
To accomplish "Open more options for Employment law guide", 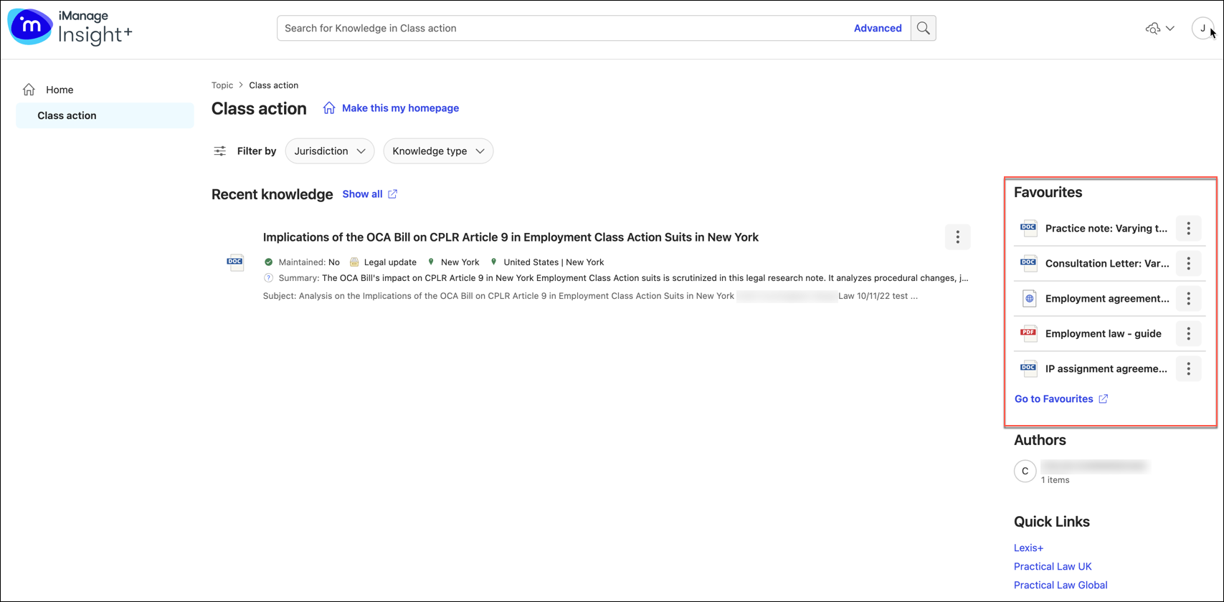I will click(x=1188, y=334).
